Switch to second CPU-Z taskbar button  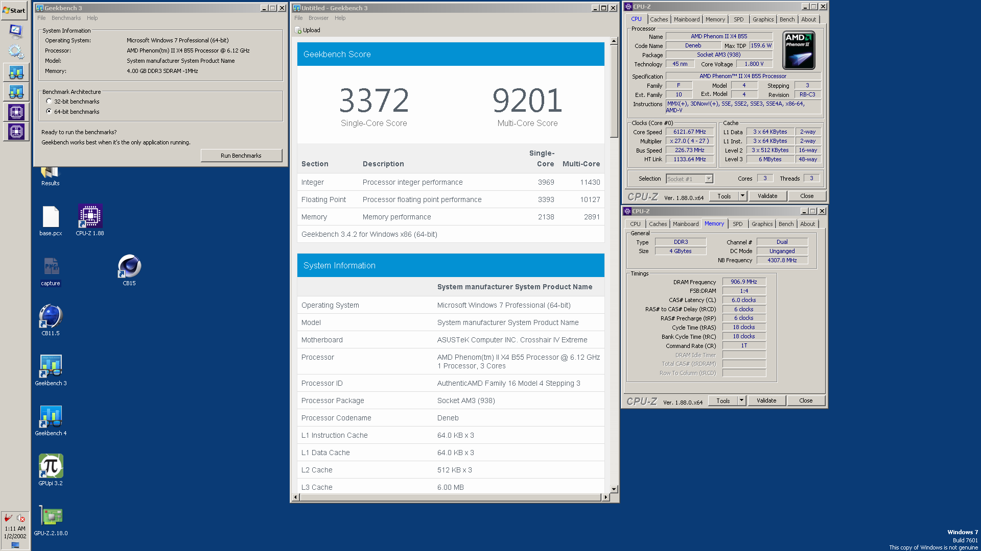click(16, 132)
